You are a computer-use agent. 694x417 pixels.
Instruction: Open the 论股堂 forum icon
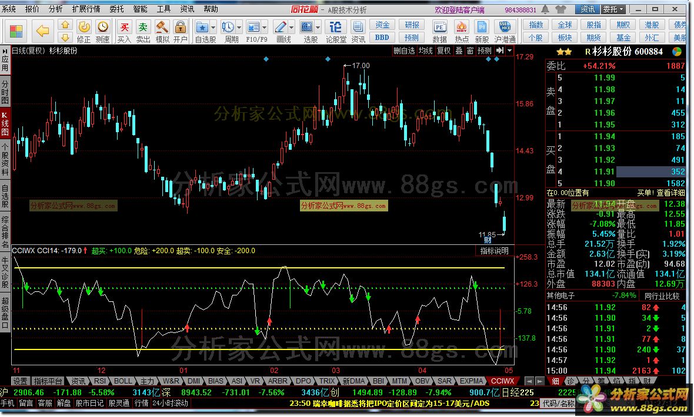click(336, 27)
